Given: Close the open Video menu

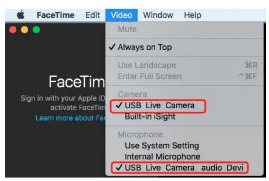Looking at the screenshot, I should pos(121,15).
